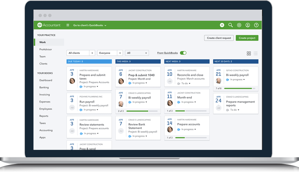Click avatar on Apr 7 Bi-weekly payroll card
The image size is (299, 172).
(121, 104)
